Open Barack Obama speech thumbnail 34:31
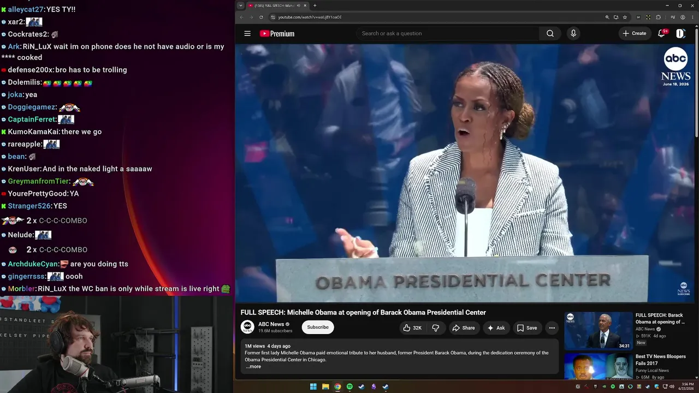699x393 pixels. click(599, 331)
